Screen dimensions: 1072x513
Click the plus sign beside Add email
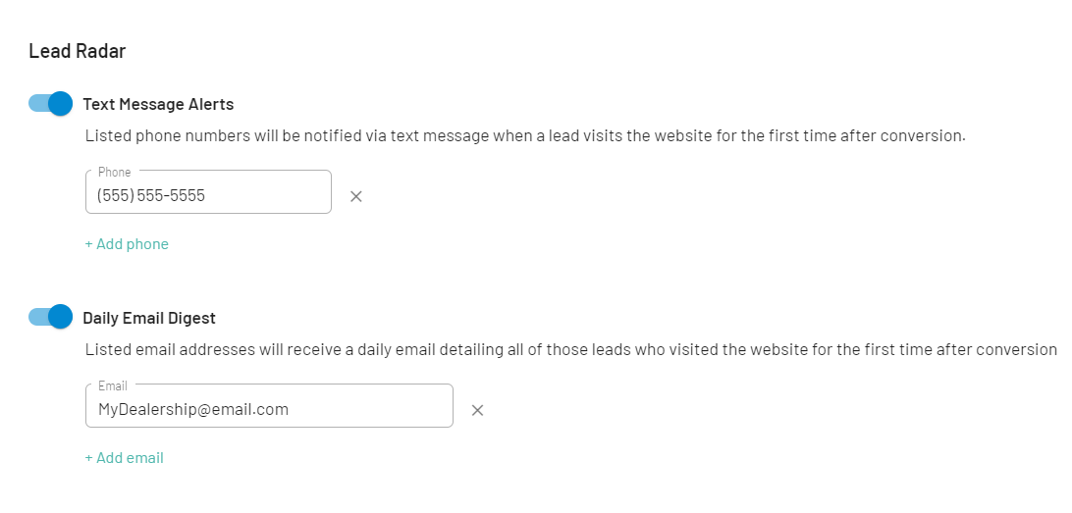click(89, 458)
